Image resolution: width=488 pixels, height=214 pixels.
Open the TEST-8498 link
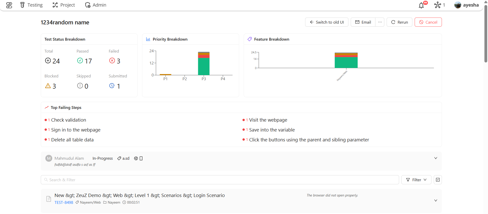(x=64, y=202)
